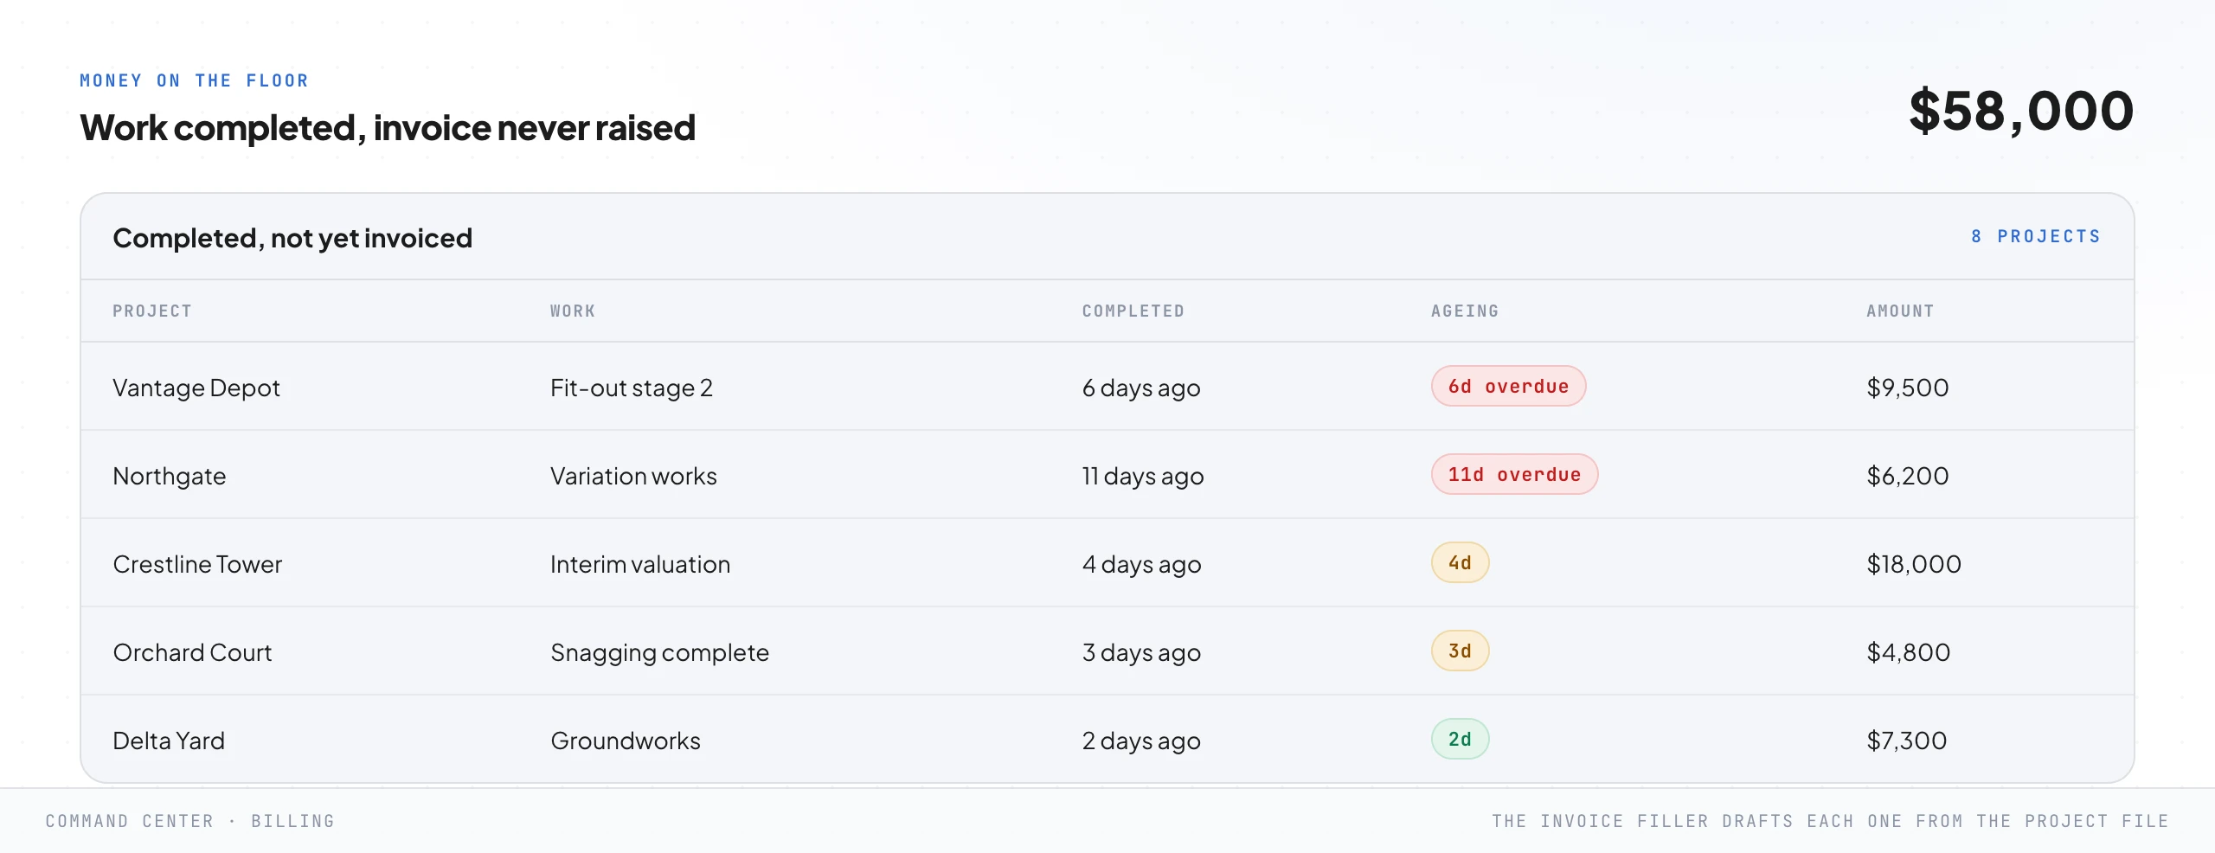Select the '8 PROJECTS' label
This screenshot has height=853, width=2215.
pyautogui.click(x=2036, y=236)
